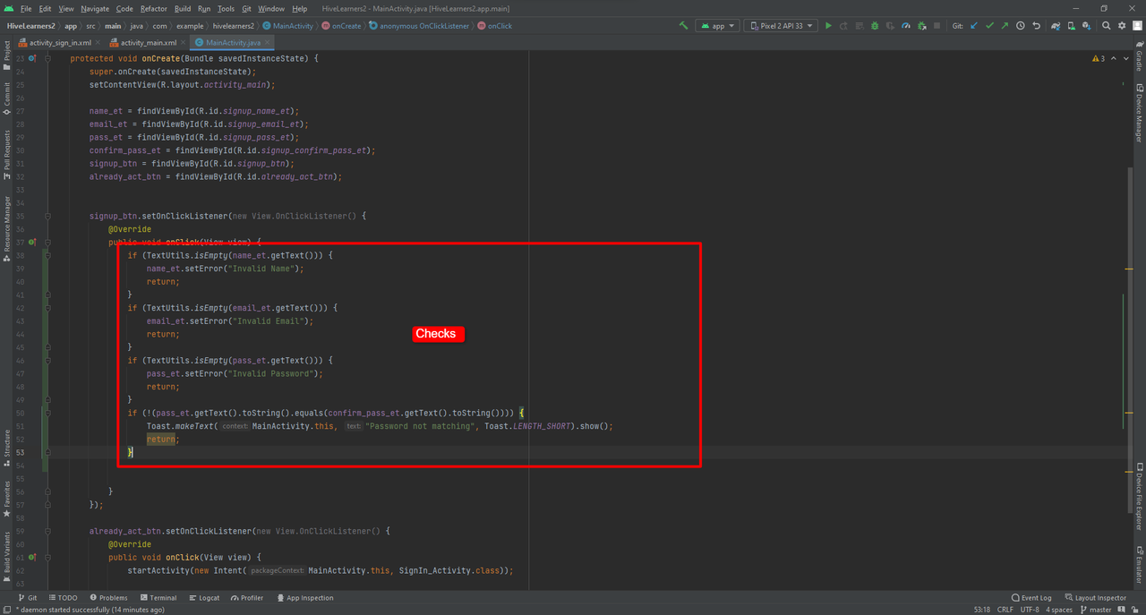Viewport: 1146px width, 615px height.
Task: Open the Layout Inspector
Action: [1095, 598]
